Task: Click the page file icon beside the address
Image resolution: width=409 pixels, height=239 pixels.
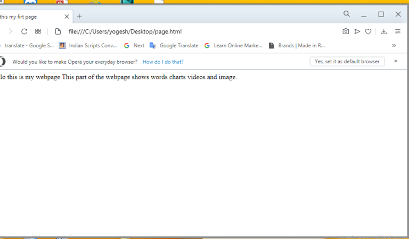Action: [x=58, y=31]
